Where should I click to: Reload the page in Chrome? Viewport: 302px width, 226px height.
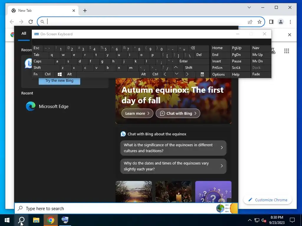31,22
